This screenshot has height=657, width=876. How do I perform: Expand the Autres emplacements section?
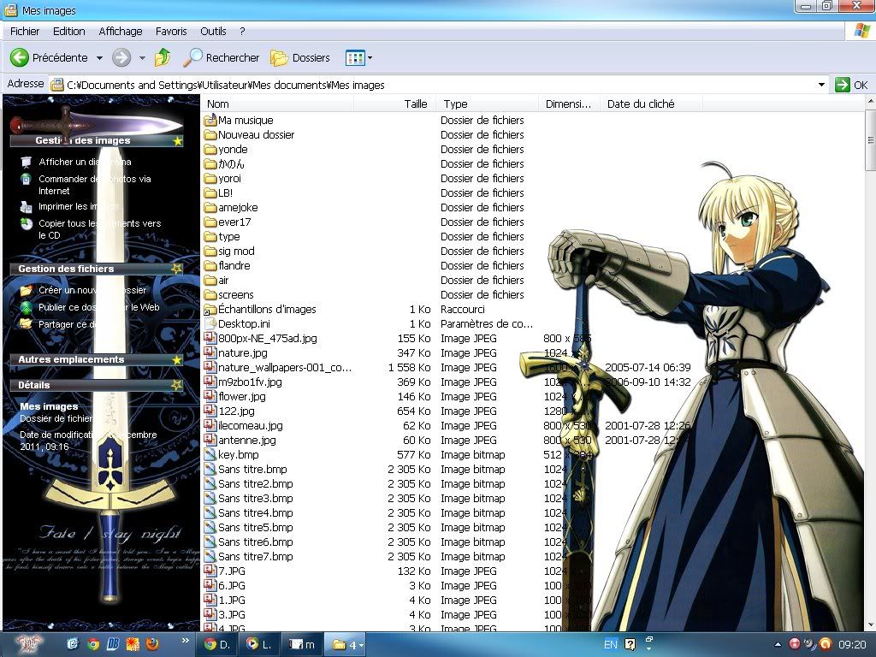point(177,360)
